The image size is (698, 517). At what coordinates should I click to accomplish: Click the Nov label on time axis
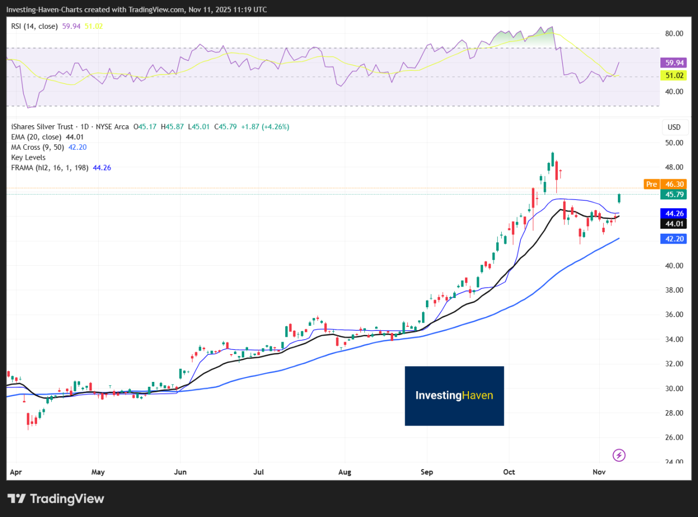(x=599, y=472)
